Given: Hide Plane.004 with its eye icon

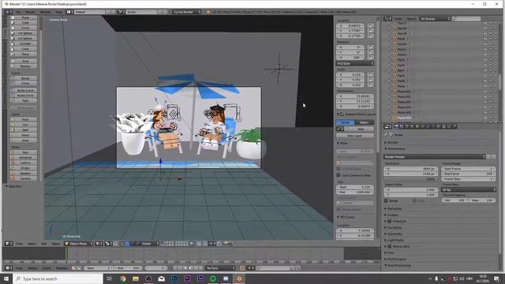Looking at the screenshot, I should coord(485,107).
